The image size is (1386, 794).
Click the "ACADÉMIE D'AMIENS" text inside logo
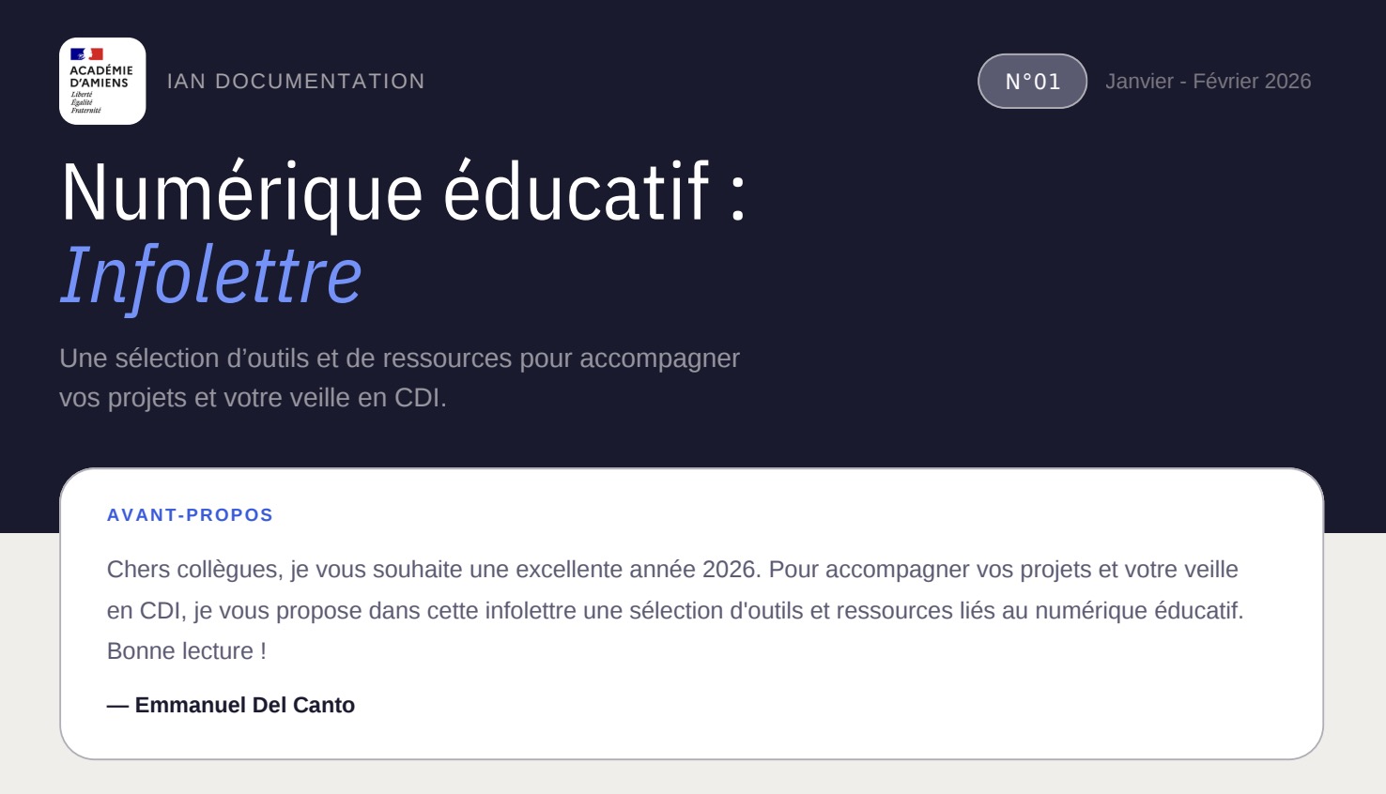(100, 76)
